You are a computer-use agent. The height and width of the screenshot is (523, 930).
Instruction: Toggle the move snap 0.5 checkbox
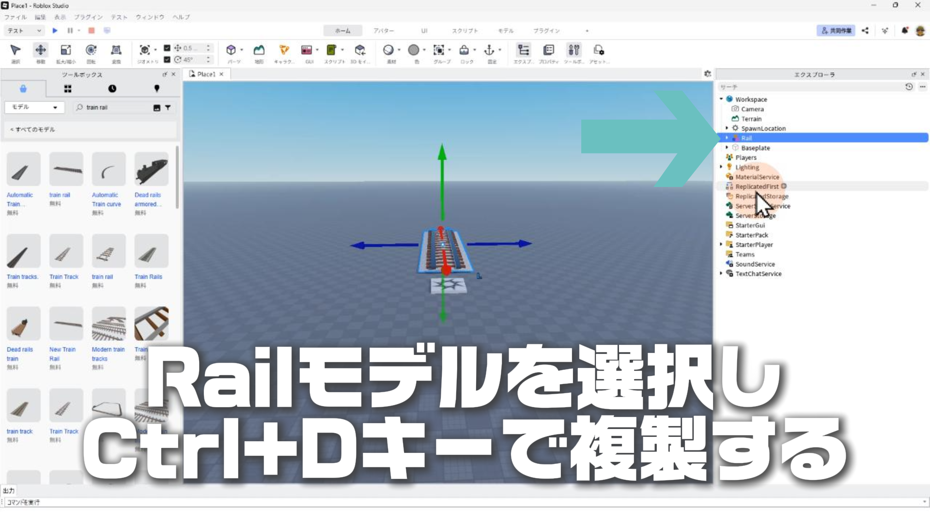pyautogui.click(x=167, y=48)
